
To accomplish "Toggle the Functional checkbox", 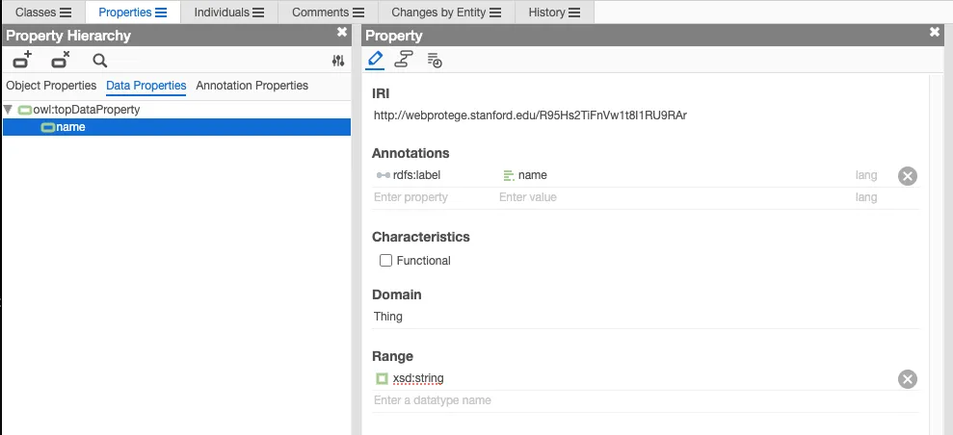I will click(x=386, y=260).
